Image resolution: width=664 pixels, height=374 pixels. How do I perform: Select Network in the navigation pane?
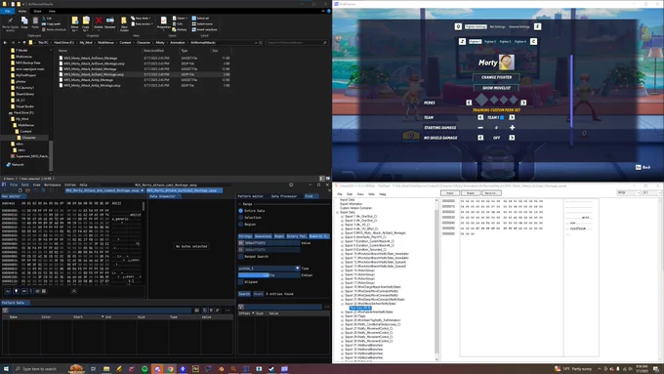(x=18, y=164)
